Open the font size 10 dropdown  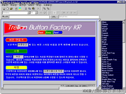coord(36,13)
